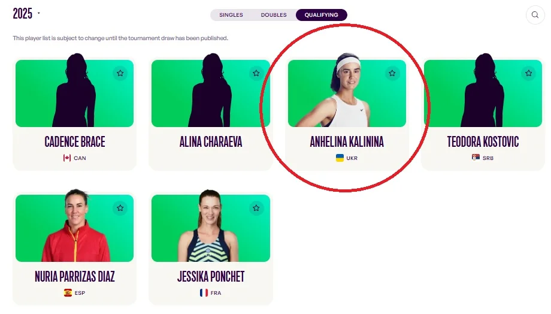Open Jessika Ponchet player photo
This screenshot has height=314, width=551.
pos(211,225)
